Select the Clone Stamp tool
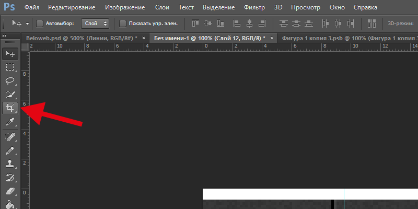Image resolution: width=418 pixels, height=209 pixels. [9, 164]
